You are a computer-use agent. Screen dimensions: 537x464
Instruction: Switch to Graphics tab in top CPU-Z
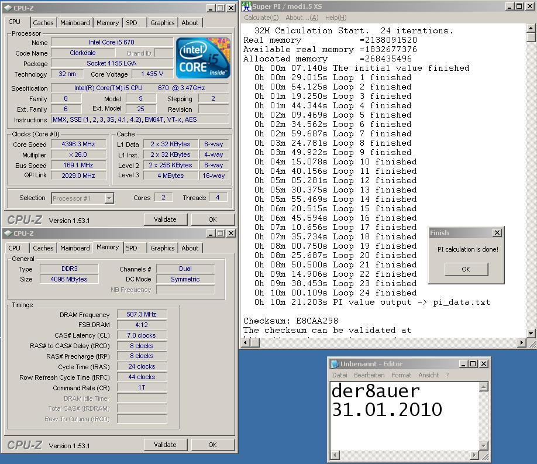(163, 23)
